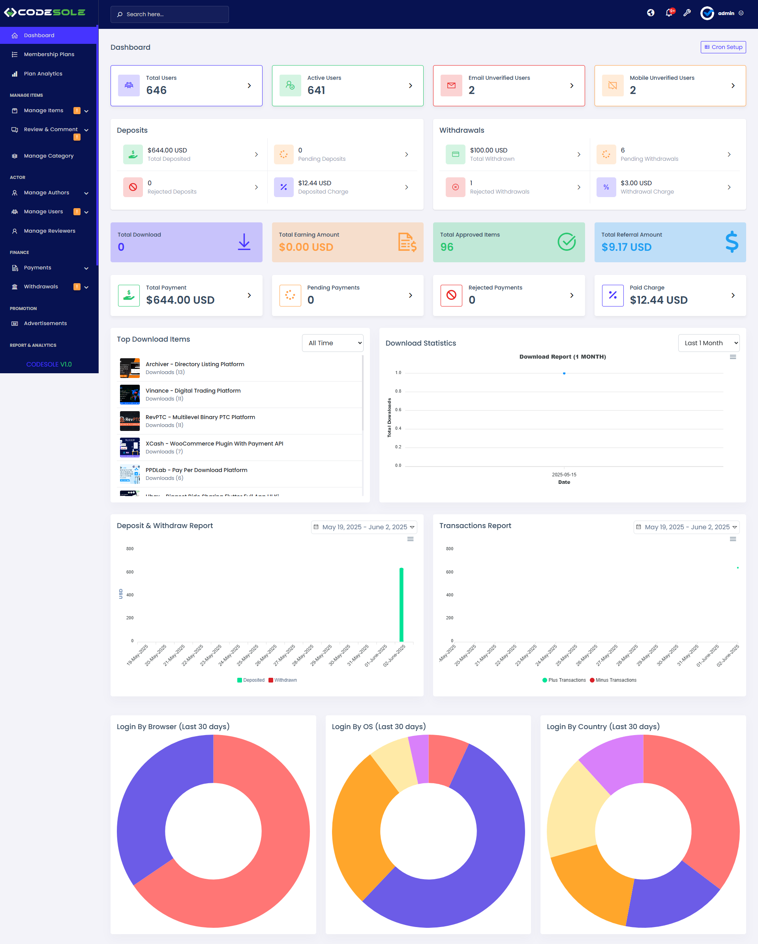This screenshot has height=944, width=758.
Task: Click Pending Withdrawals arrow icon
Action: coord(729,154)
